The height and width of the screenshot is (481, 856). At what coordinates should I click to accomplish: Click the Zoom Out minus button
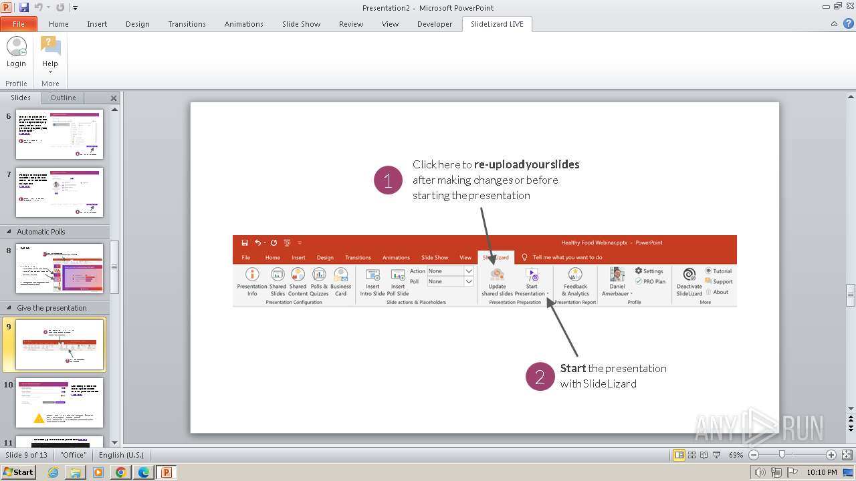click(x=754, y=455)
